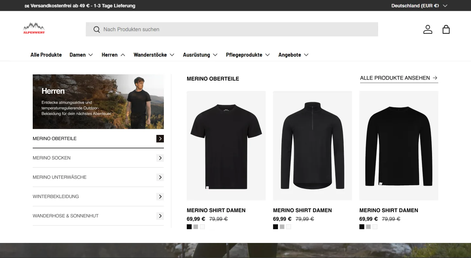This screenshot has width=471, height=258.
Task: Open the zip-neck shirt product image
Action: click(x=312, y=146)
